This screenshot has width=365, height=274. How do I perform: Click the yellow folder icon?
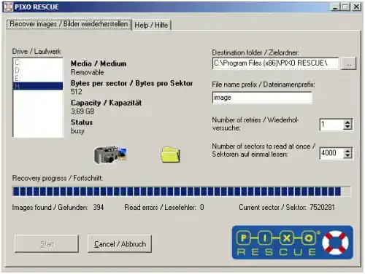pos(170,154)
